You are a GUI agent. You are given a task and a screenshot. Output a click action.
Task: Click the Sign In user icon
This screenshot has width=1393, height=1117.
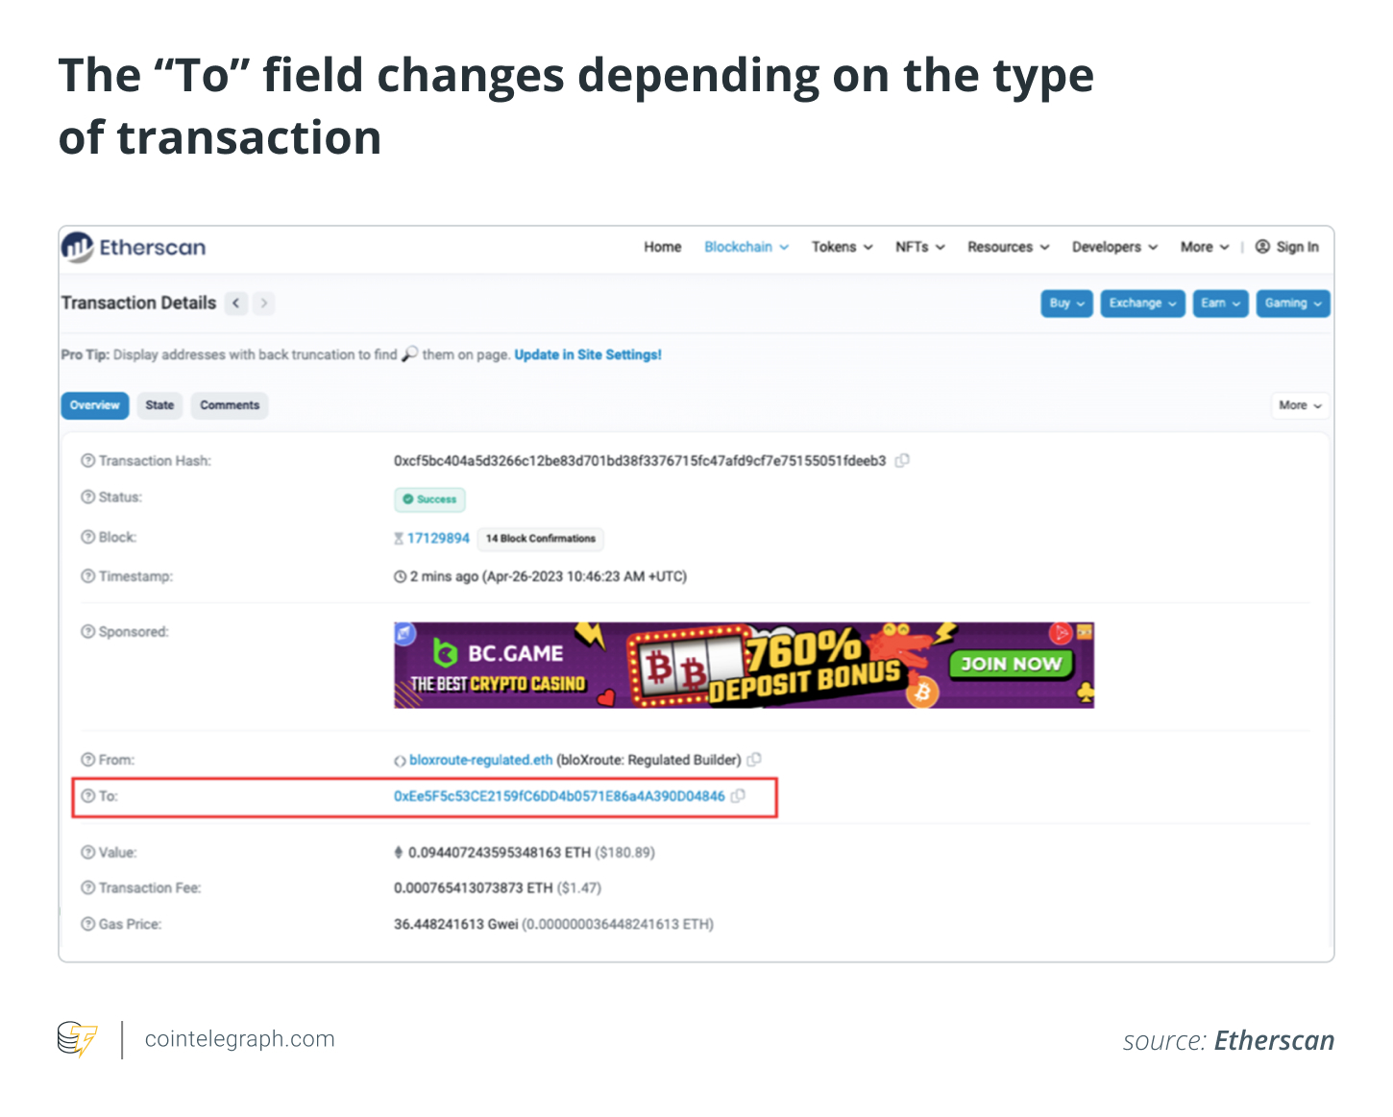point(1262,247)
